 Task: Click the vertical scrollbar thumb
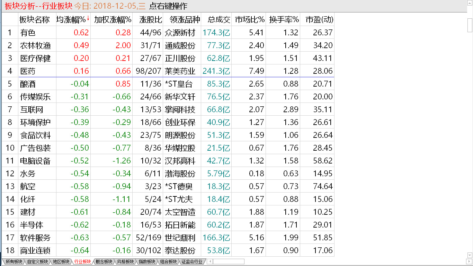[x=470, y=25]
